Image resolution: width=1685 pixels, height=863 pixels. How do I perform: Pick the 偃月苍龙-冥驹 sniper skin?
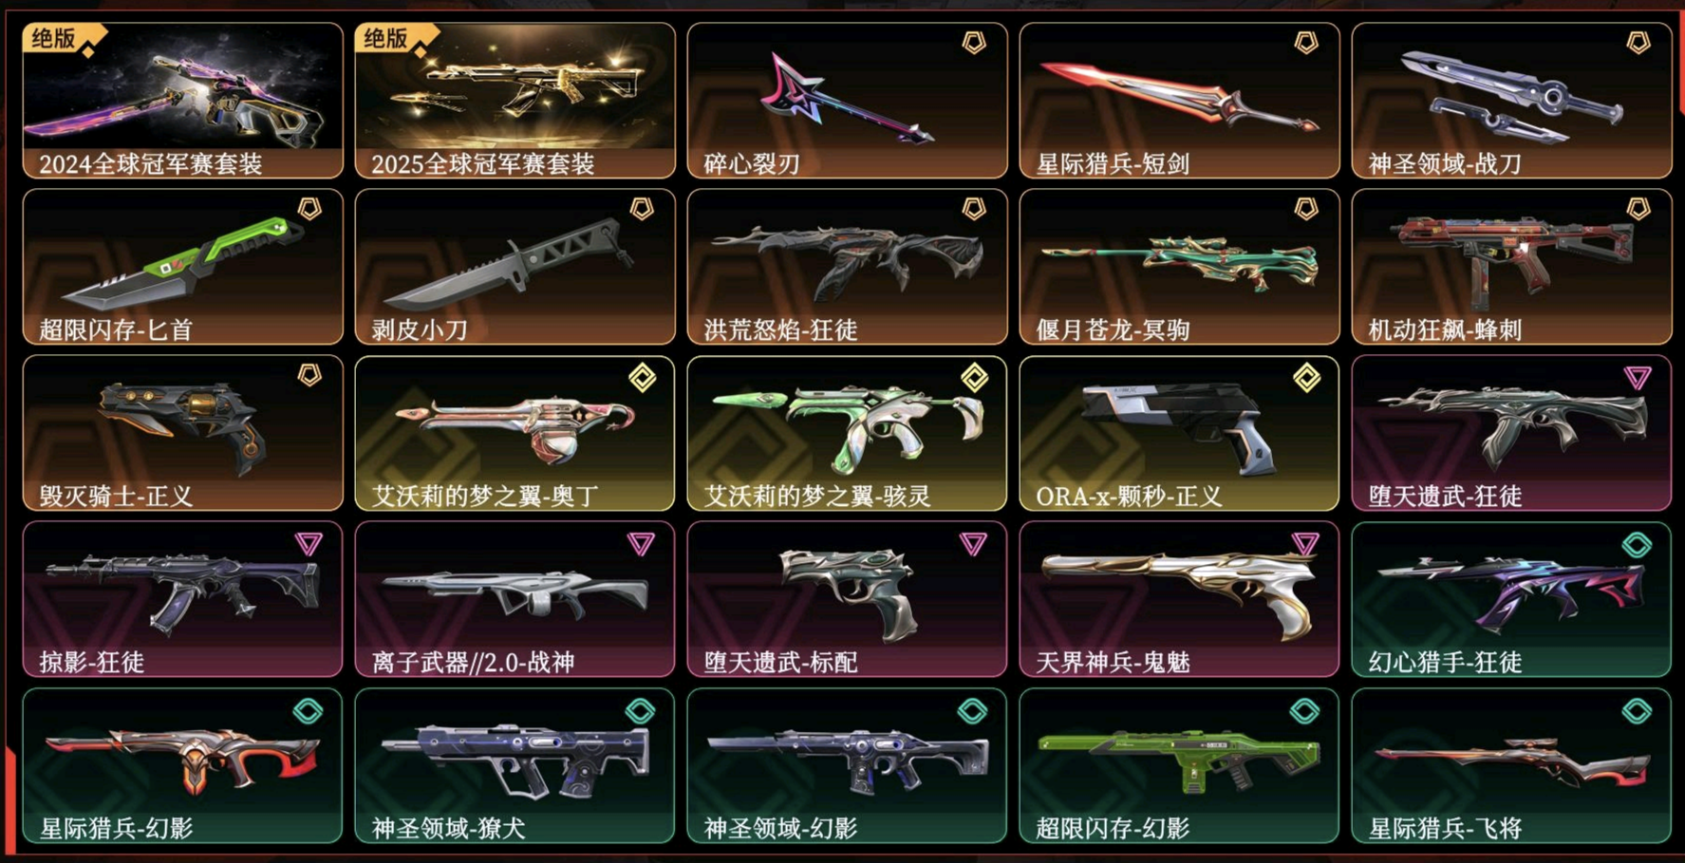[x=1179, y=267]
